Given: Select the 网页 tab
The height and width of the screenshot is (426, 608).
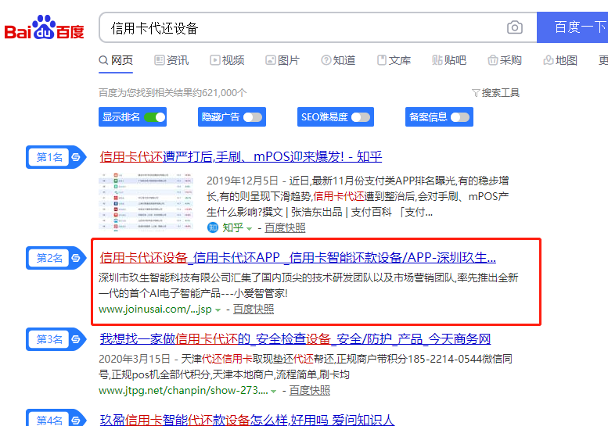Looking at the screenshot, I should pyautogui.click(x=116, y=60).
